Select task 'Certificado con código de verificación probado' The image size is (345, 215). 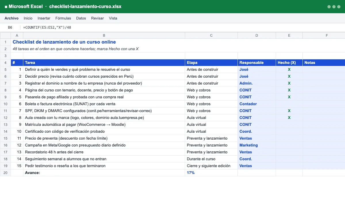point(104,131)
